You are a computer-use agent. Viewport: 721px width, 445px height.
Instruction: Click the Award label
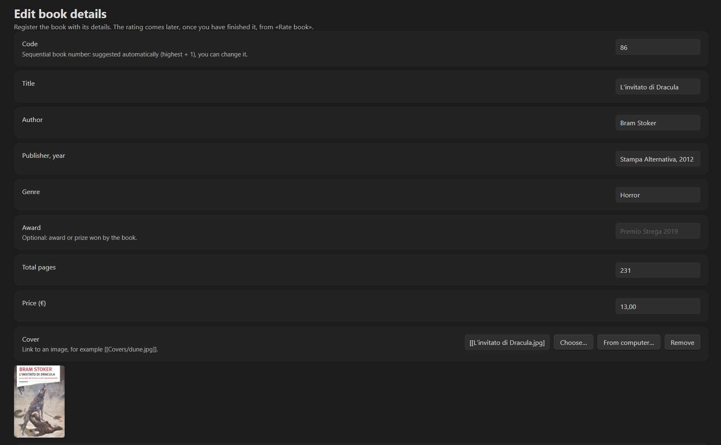[31, 228]
